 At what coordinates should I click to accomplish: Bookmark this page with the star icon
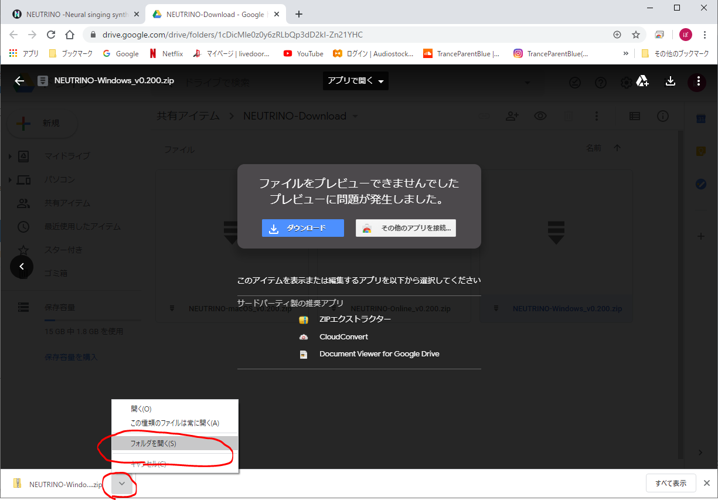(636, 35)
